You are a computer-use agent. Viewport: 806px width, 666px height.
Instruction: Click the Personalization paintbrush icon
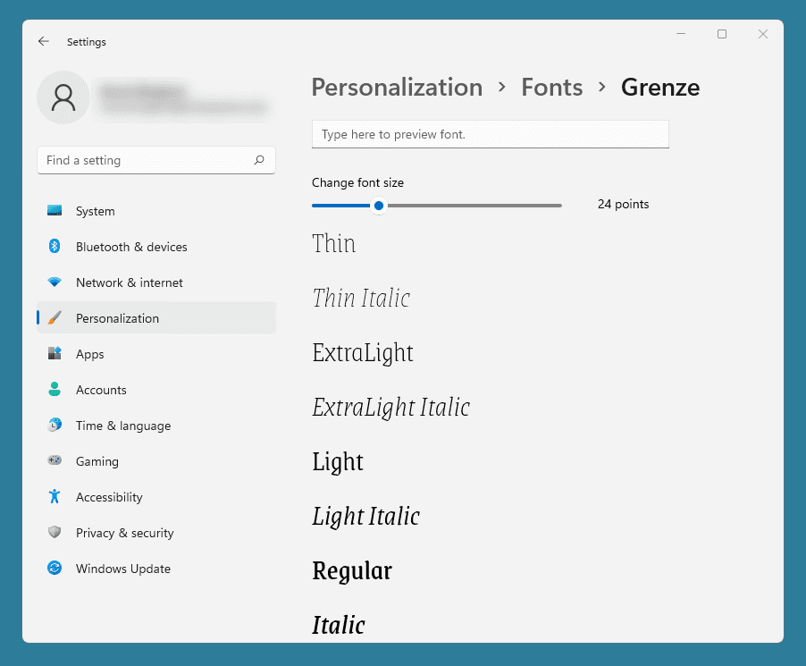click(55, 318)
